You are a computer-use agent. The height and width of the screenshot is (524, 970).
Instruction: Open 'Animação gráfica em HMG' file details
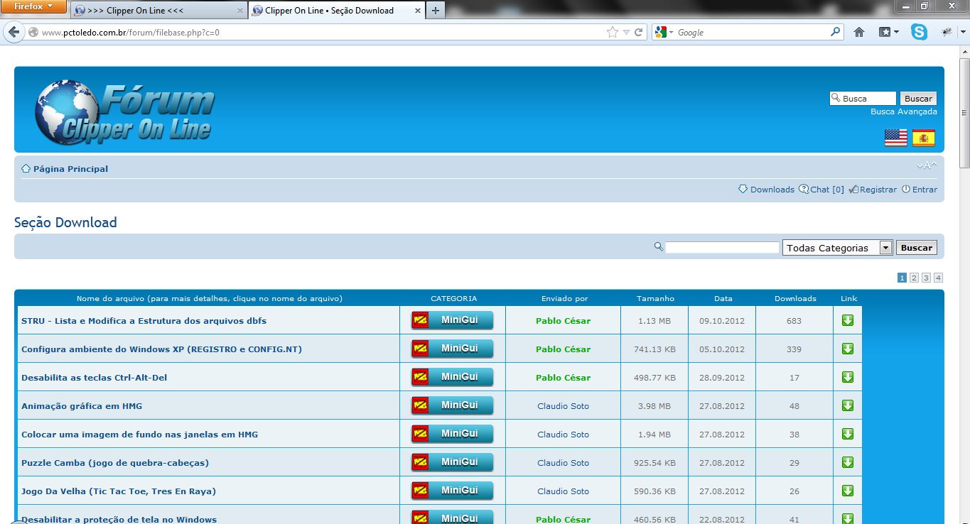82,406
